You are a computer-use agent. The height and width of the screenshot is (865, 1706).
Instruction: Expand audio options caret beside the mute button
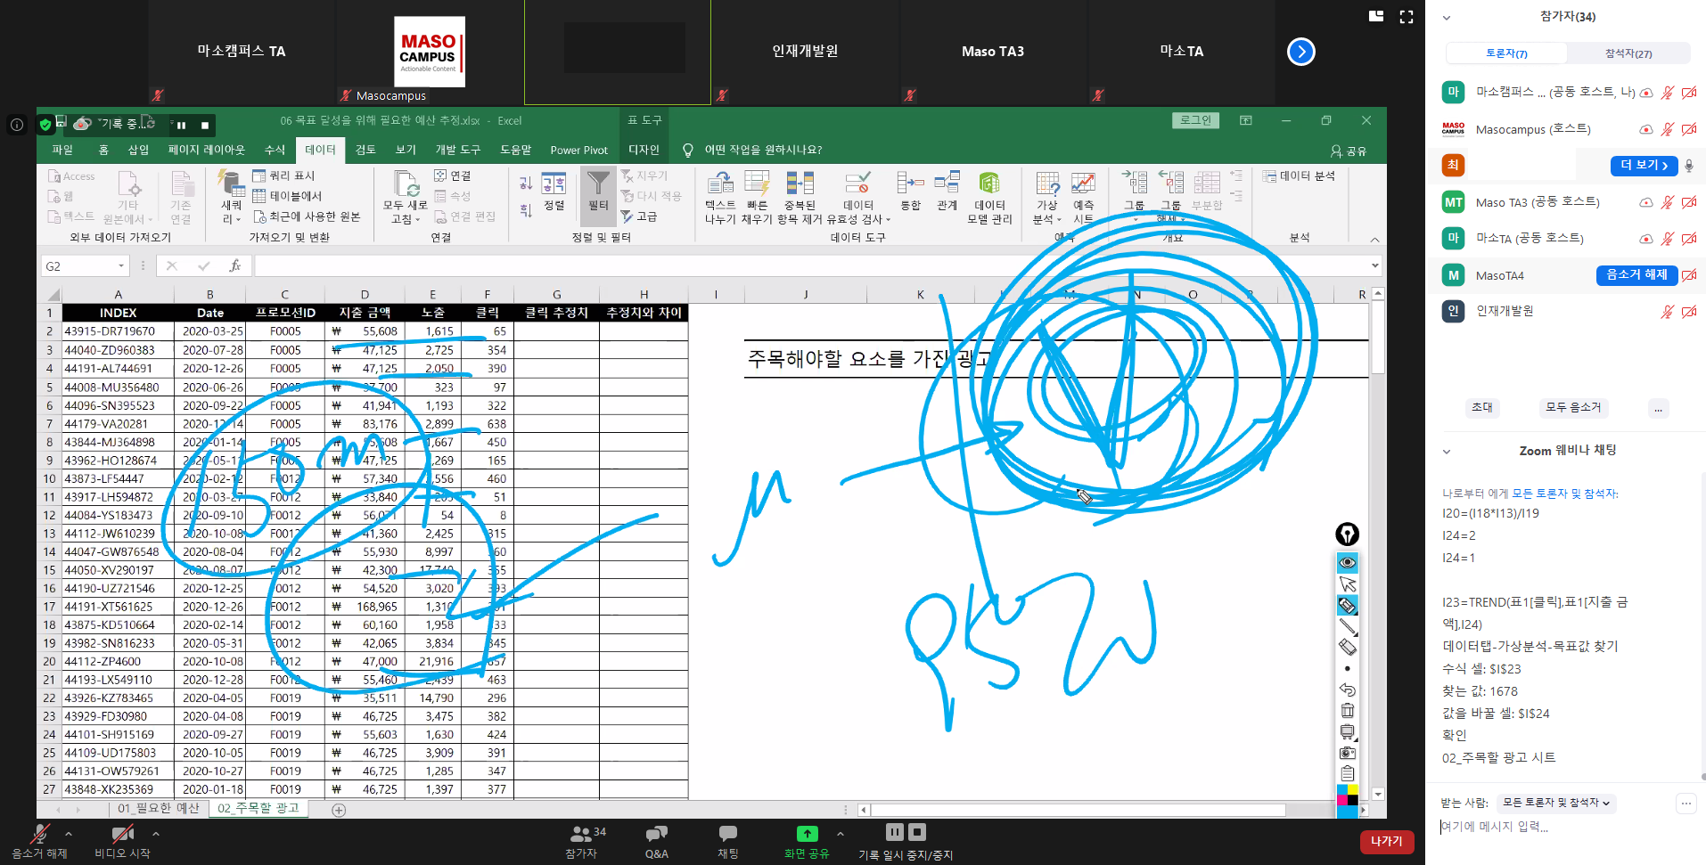tap(69, 834)
